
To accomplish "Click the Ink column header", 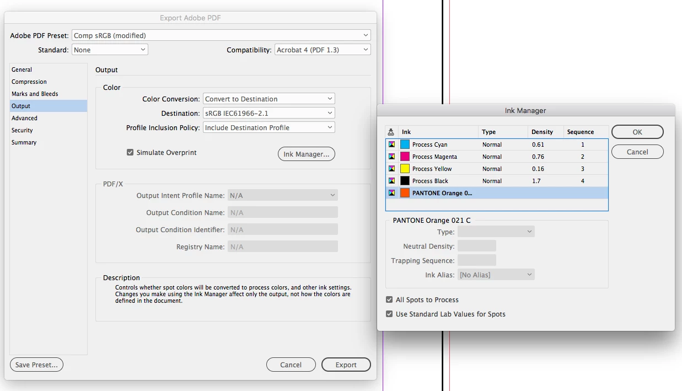I will pyautogui.click(x=438, y=132).
